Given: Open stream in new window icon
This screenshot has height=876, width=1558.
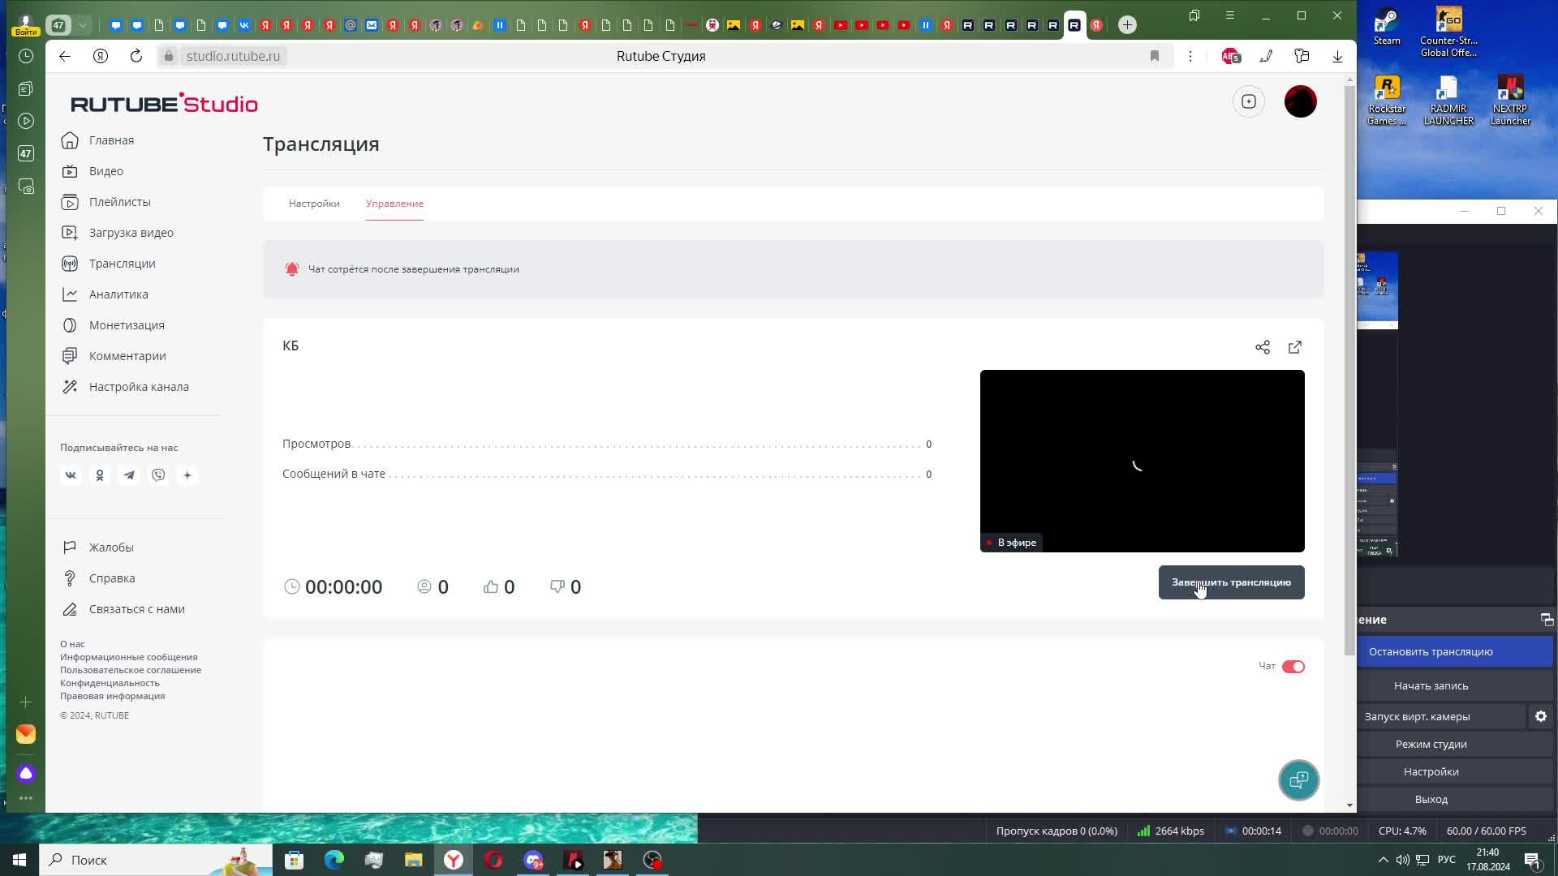Looking at the screenshot, I should coord(1295,347).
